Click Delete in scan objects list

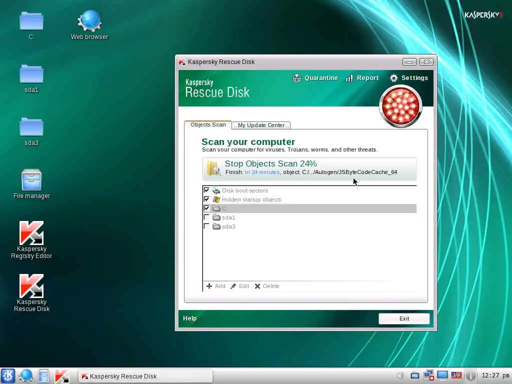click(267, 286)
